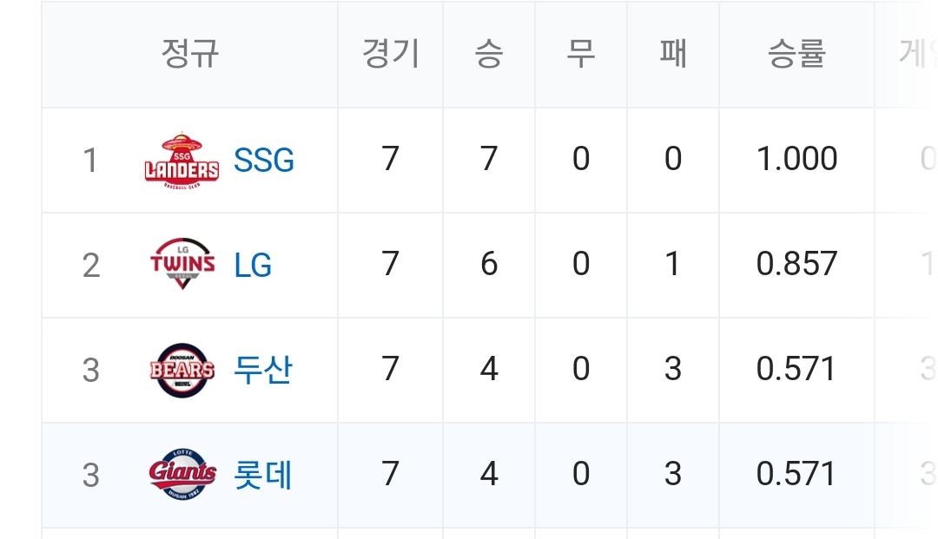Select the 정규 column header
The height and width of the screenshot is (539, 938).
(189, 54)
